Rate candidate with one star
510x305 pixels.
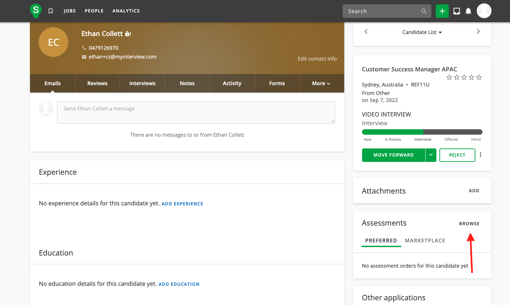pos(449,77)
